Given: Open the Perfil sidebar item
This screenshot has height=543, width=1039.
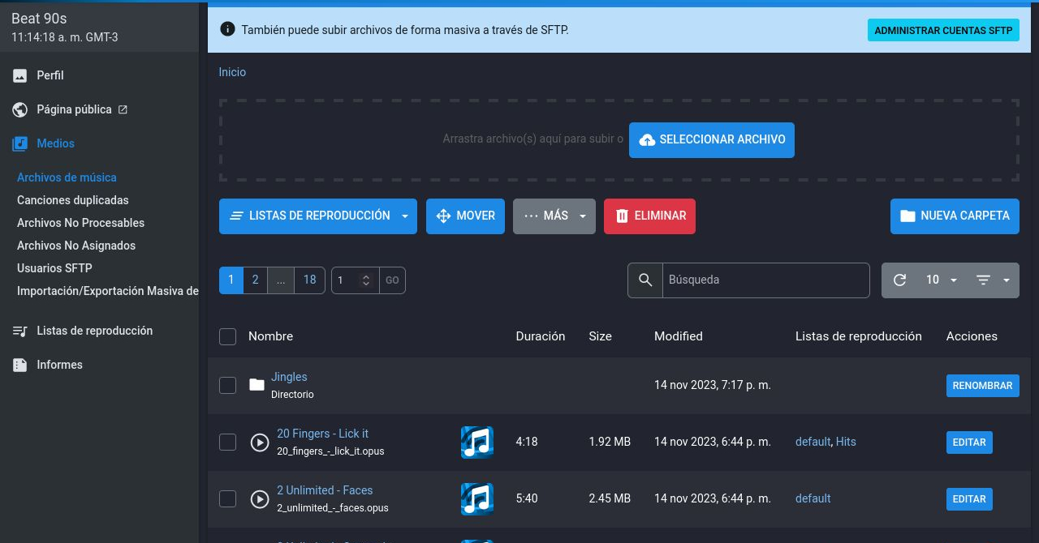Looking at the screenshot, I should (50, 75).
